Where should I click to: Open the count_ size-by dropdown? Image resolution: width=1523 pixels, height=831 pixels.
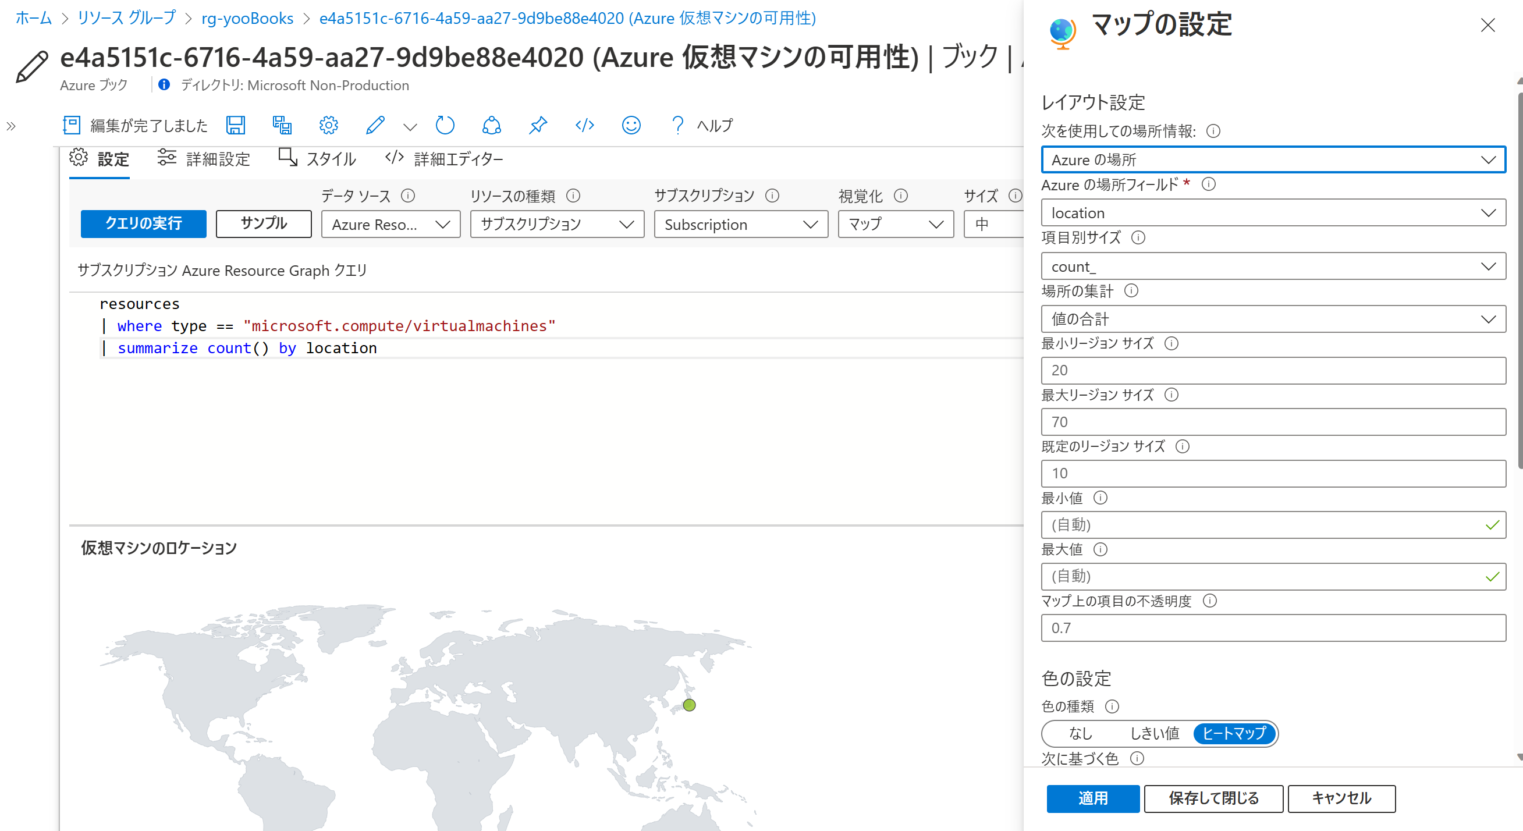click(1273, 267)
